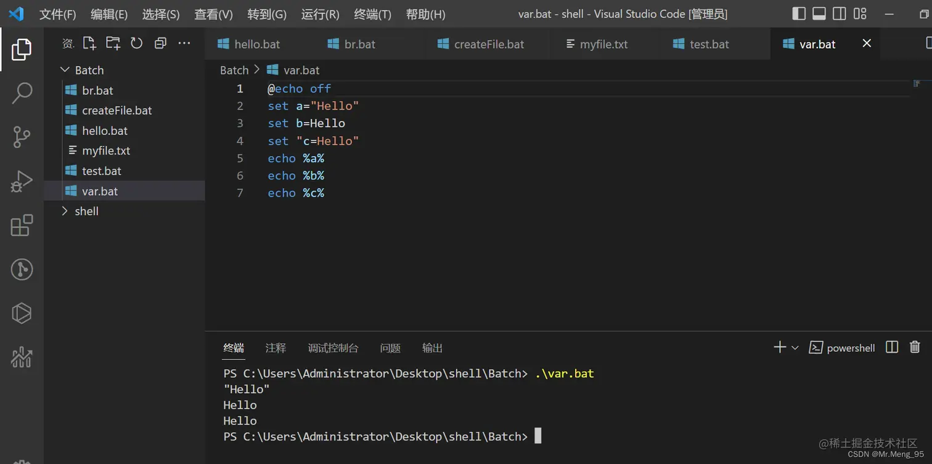Open the 编辑(E) menu
Screen dimensions: 932x464
click(x=109, y=14)
